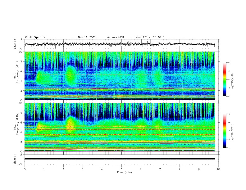
Task: Click the 'ch.1(V)' waveform axis label
Action: tap(15, 44)
